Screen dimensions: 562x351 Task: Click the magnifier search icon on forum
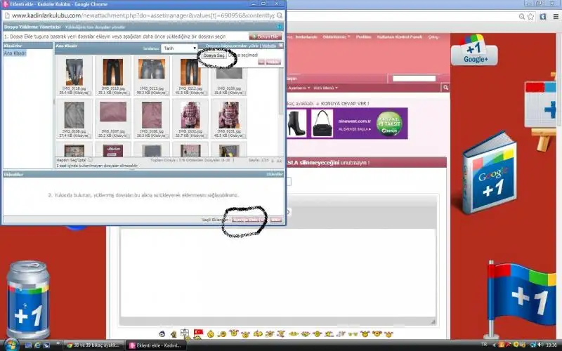[445, 88]
